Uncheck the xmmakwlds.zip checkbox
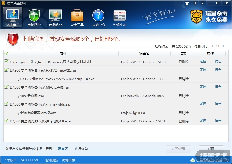This screenshot has width=232, height=164. tap(6, 104)
